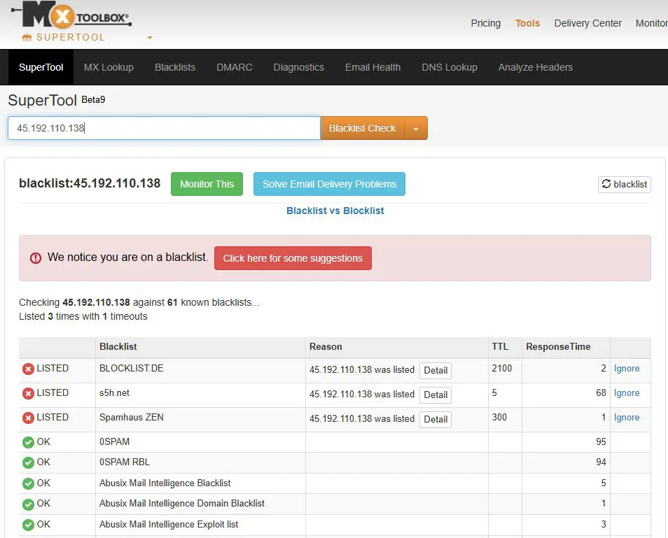This screenshot has width=668, height=538.
Task: Click the Tools link in header
Action: pyautogui.click(x=527, y=23)
